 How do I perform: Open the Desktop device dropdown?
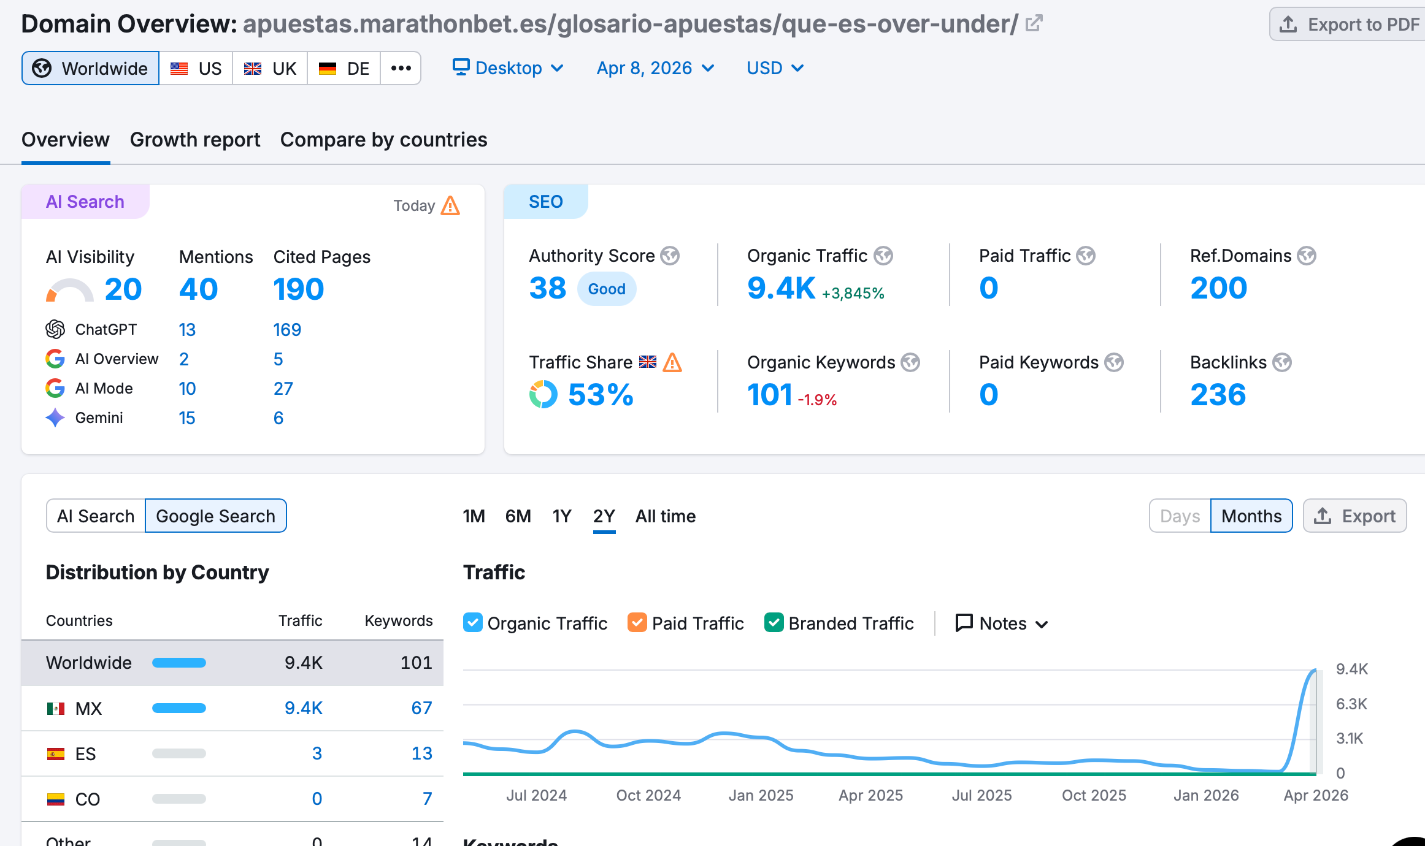[508, 68]
